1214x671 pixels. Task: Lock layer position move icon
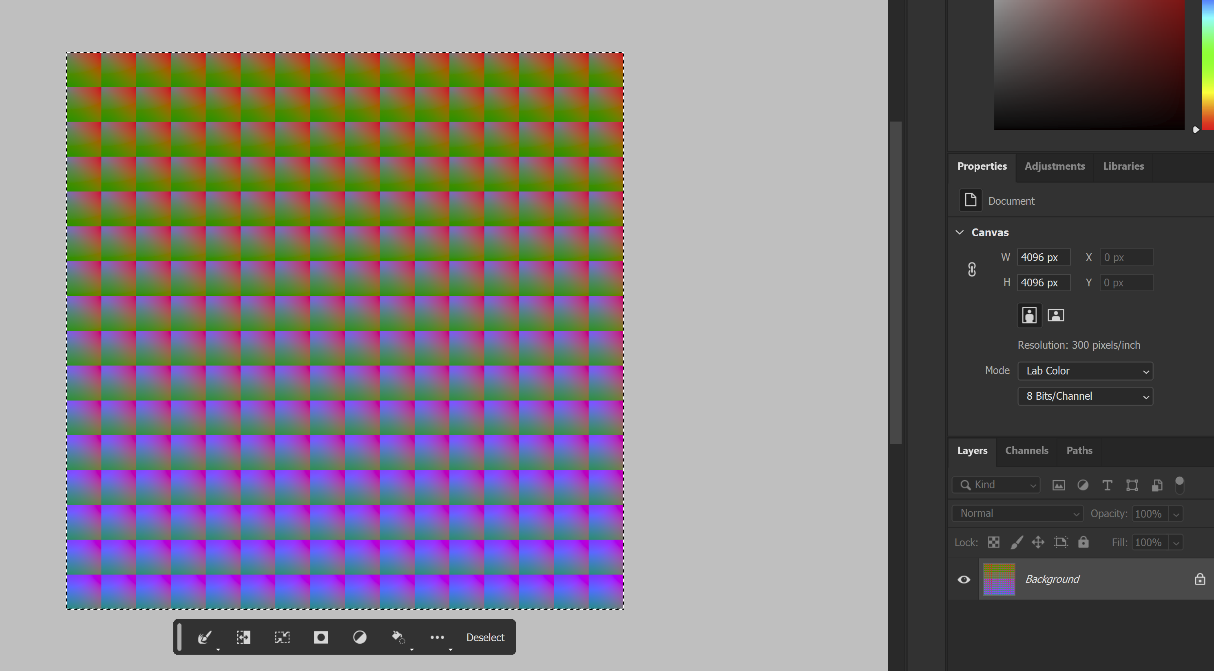pyautogui.click(x=1038, y=542)
